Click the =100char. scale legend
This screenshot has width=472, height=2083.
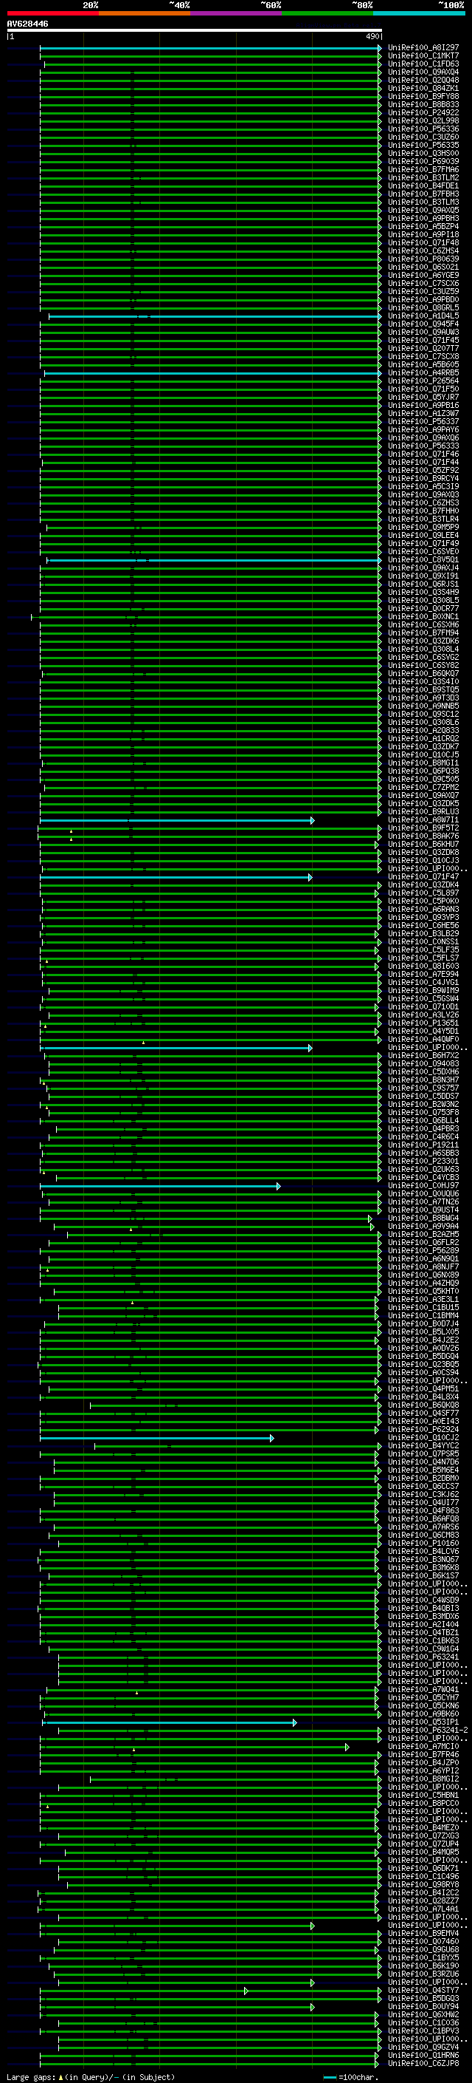(350, 2076)
